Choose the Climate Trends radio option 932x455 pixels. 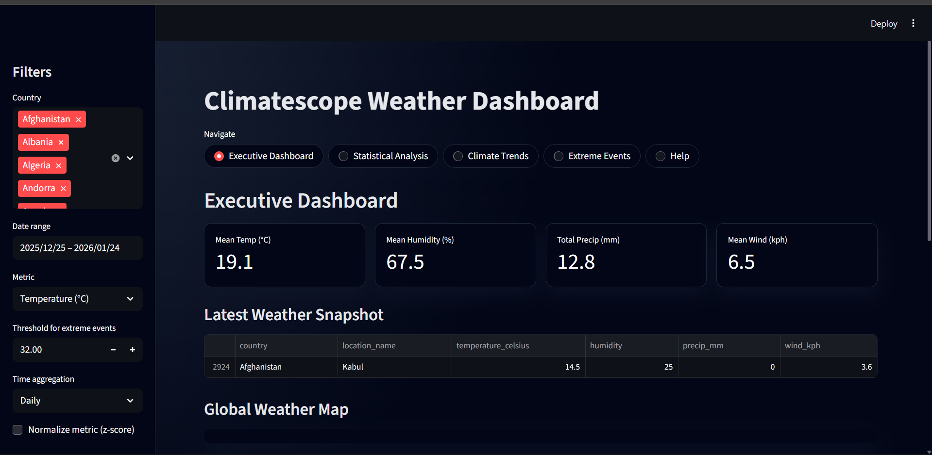pos(457,156)
